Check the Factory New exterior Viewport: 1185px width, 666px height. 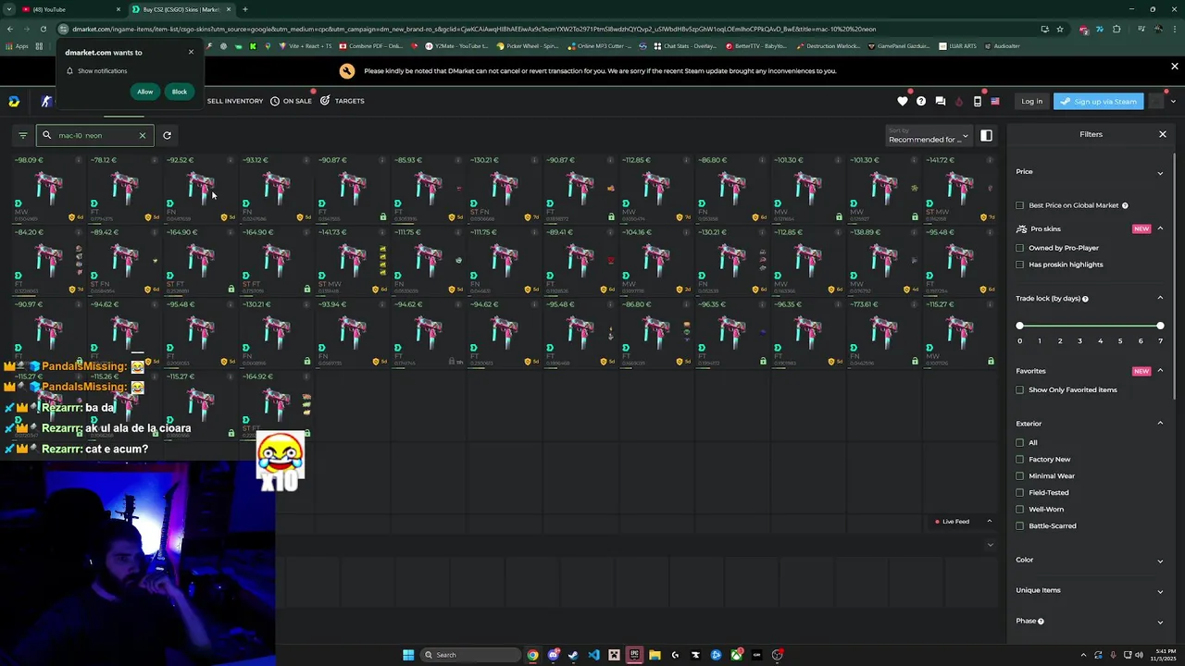pos(1020,459)
